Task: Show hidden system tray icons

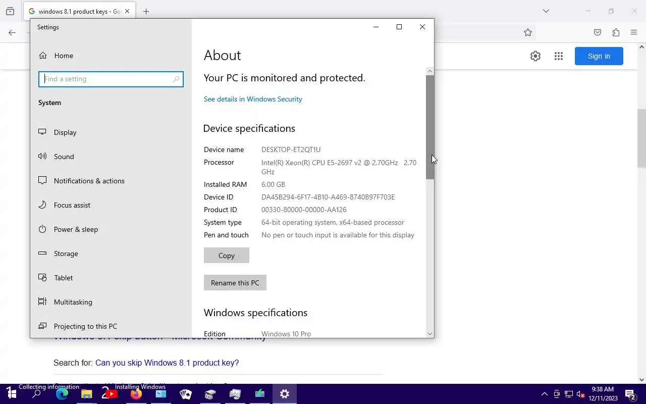Action: tap(544, 394)
